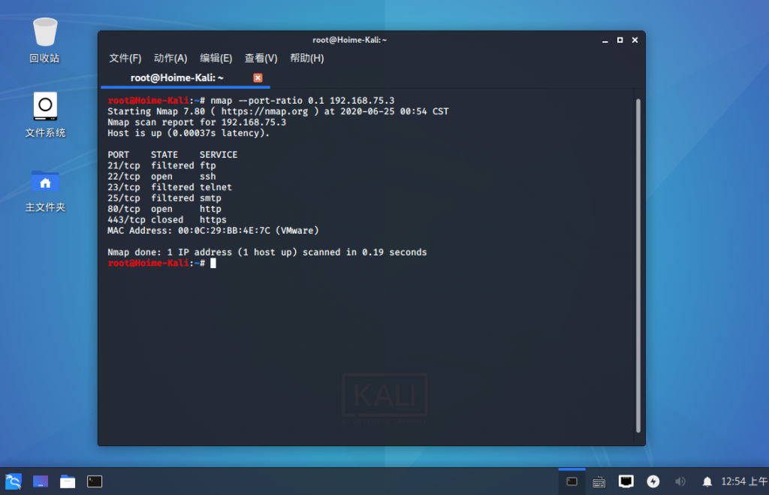The height and width of the screenshot is (495, 769).
Task: Open the 回收站 trash desktop icon
Action: point(44,41)
